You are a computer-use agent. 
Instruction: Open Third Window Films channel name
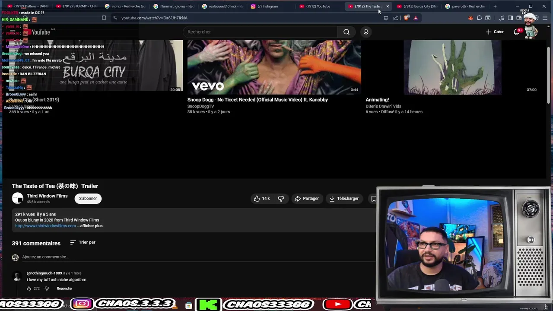point(47,196)
